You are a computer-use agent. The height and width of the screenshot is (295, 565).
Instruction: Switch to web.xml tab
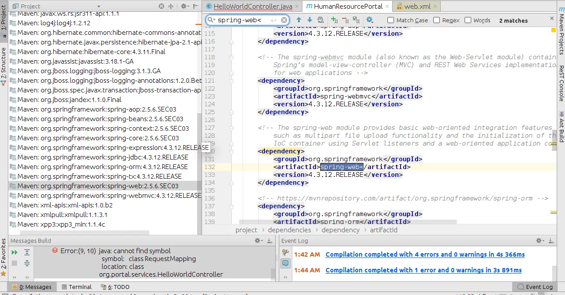(x=417, y=7)
